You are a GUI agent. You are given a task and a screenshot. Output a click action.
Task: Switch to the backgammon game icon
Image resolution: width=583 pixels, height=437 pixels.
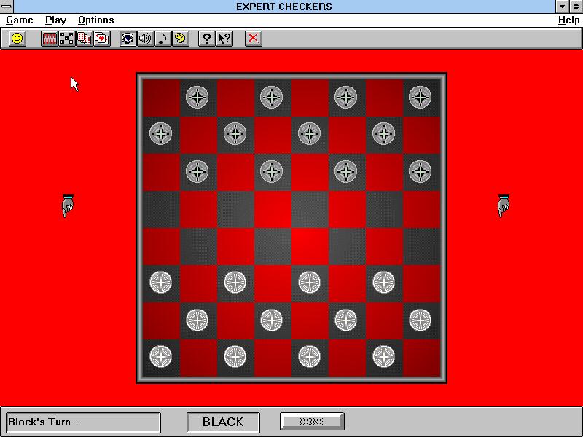(x=50, y=39)
